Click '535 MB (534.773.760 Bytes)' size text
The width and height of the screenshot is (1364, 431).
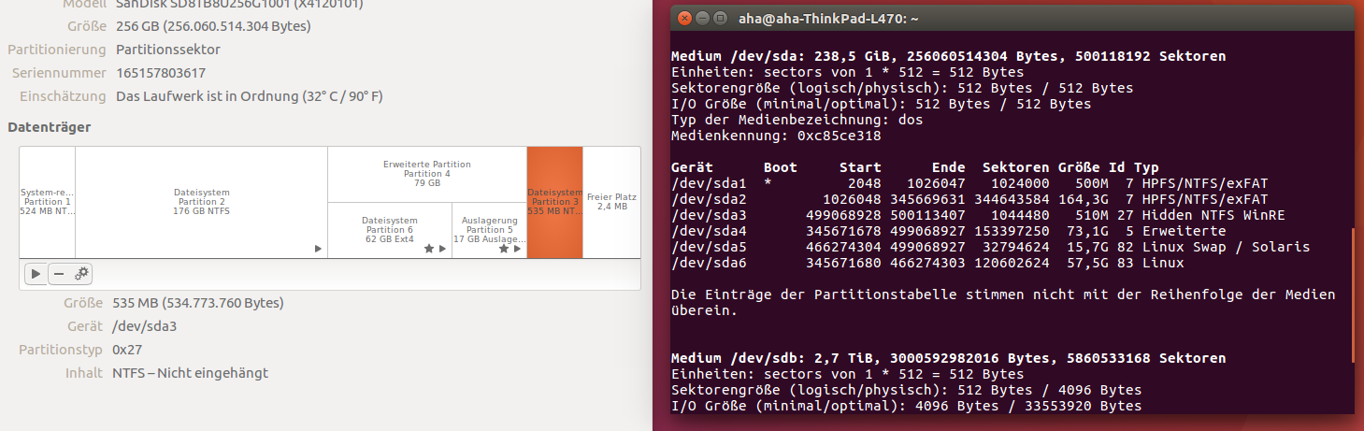pyautogui.click(x=198, y=303)
